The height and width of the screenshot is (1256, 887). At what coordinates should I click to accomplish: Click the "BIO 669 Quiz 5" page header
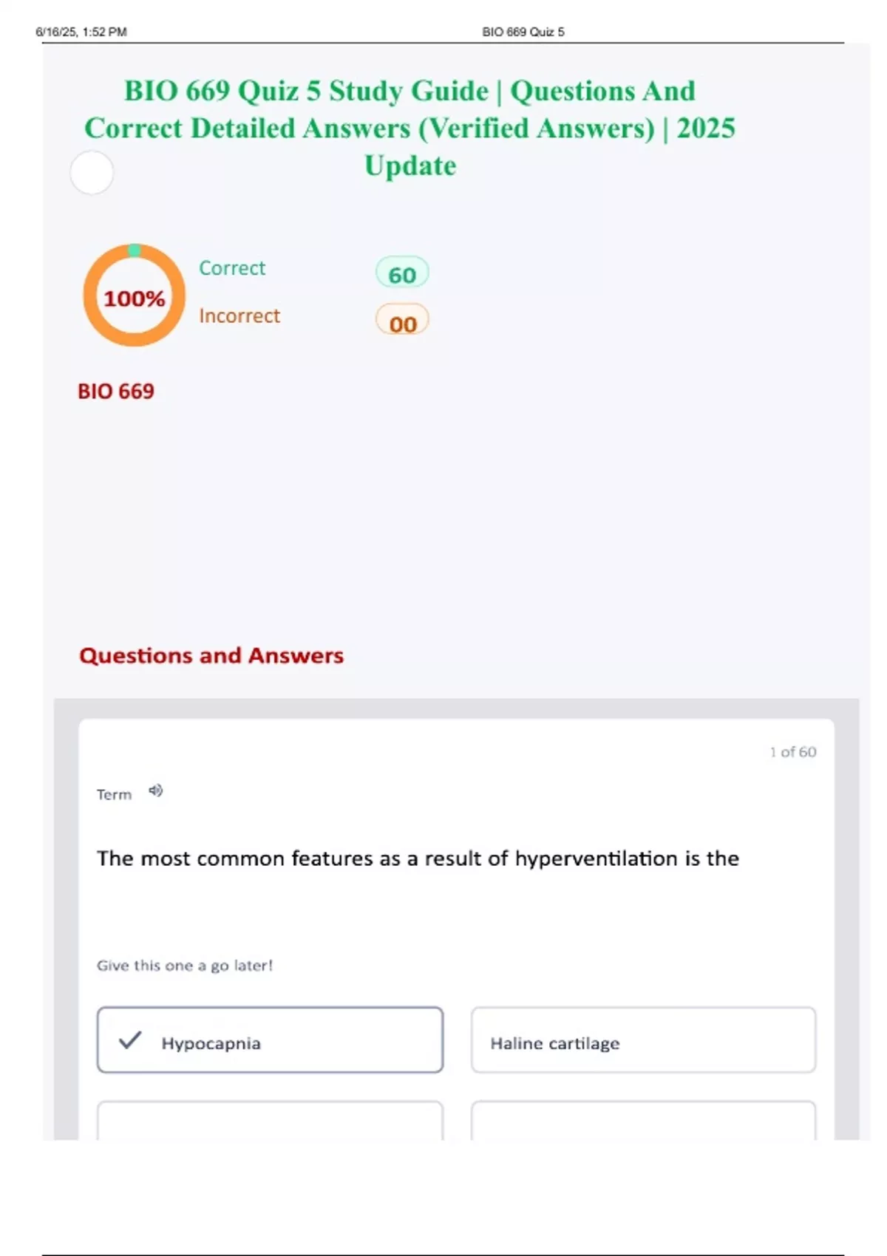(523, 32)
